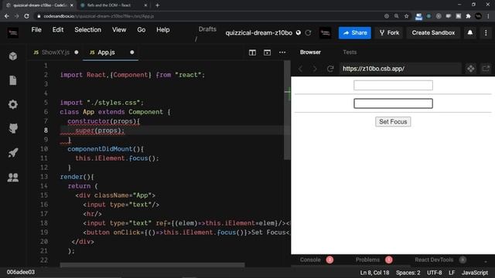Switch to the ShowXY.js editor tab

(x=56, y=53)
